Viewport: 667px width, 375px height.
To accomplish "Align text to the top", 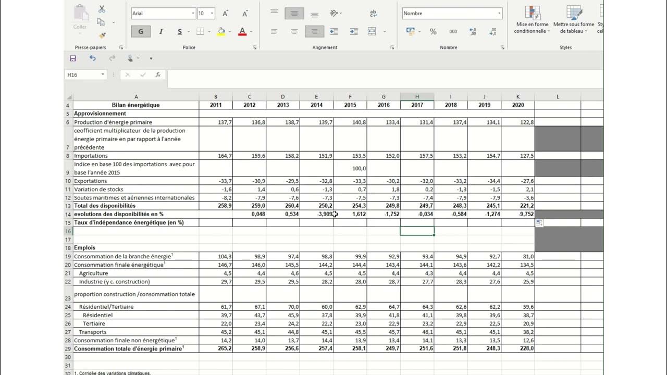I will click(x=274, y=12).
